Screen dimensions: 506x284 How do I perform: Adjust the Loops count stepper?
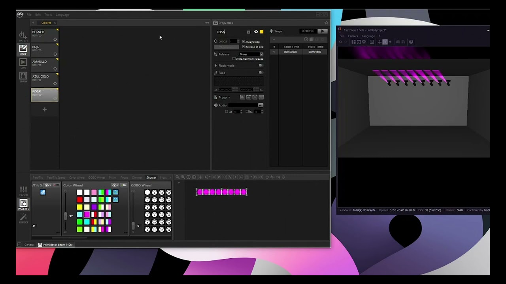[x=238, y=41]
